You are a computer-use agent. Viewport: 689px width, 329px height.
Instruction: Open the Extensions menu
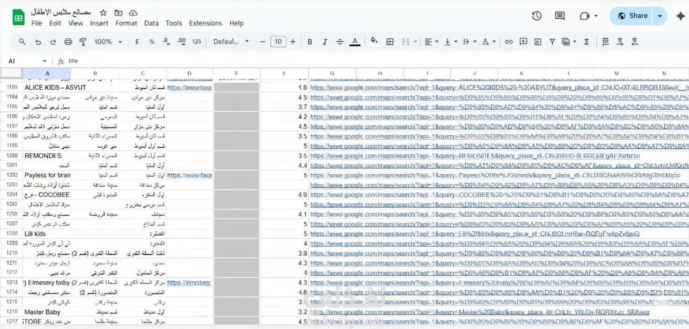pyautogui.click(x=205, y=23)
